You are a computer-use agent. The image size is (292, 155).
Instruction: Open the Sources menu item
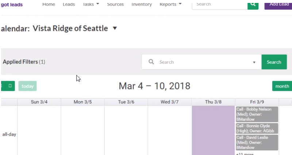tap(115, 4)
